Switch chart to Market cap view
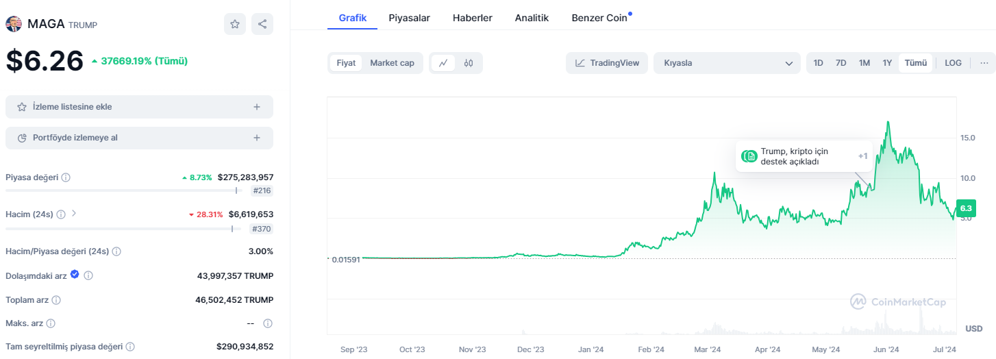 (x=392, y=63)
